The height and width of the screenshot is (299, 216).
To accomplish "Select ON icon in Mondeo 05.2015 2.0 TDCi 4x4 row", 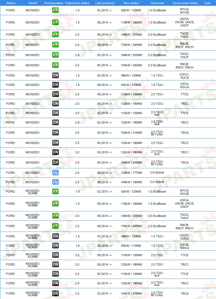I will click(56, 152).
